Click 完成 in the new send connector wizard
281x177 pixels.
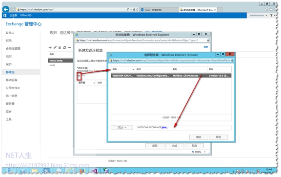pyautogui.click(x=175, y=146)
